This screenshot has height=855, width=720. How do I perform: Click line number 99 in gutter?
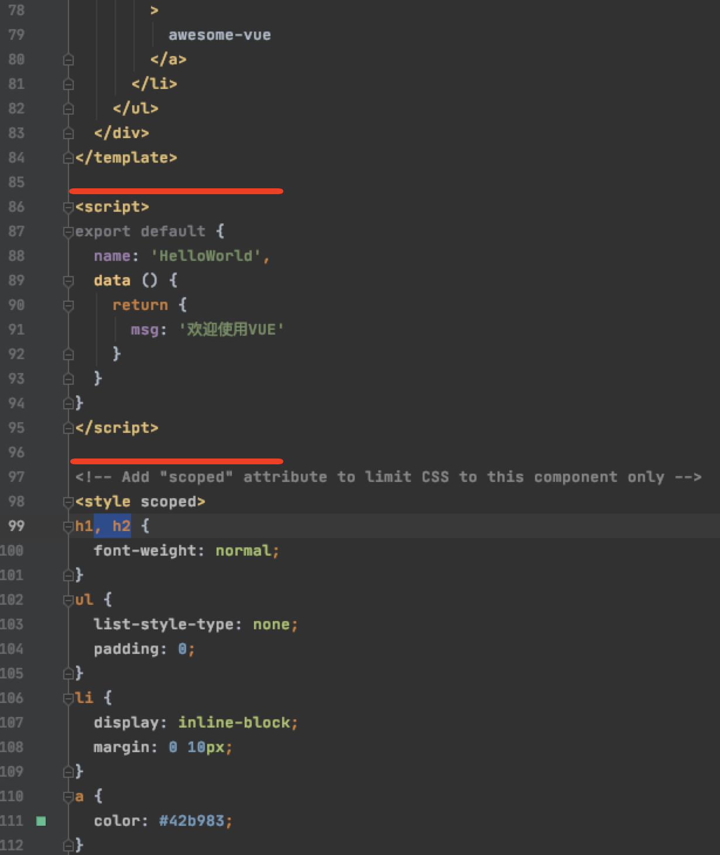point(16,526)
